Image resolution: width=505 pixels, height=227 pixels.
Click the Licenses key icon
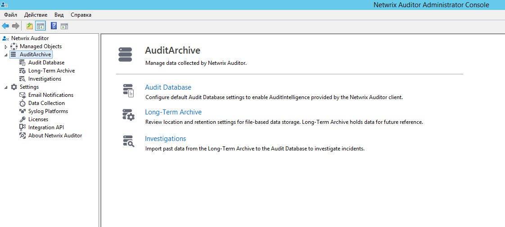[22, 119]
